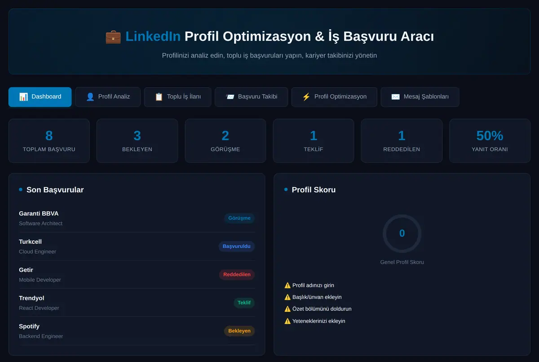Click the Son Başvurular heading
Image resolution: width=539 pixels, height=362 pixels.
point(55,190)
